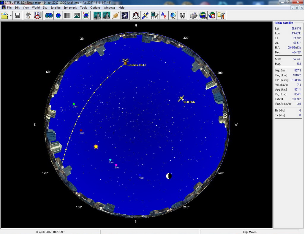Select the globe view icon
This screenshot has height=234, width=305.
58,15
